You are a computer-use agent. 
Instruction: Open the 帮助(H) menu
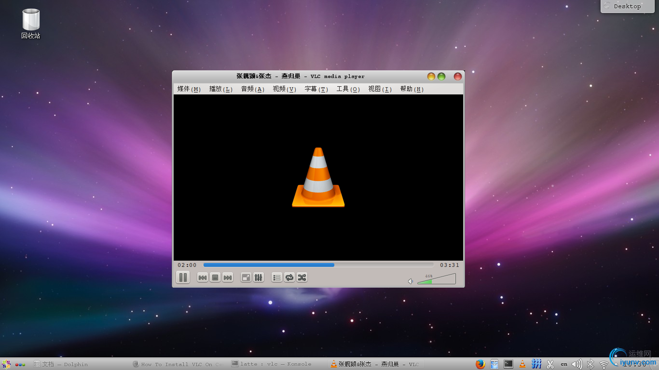(x=412, y=89)
